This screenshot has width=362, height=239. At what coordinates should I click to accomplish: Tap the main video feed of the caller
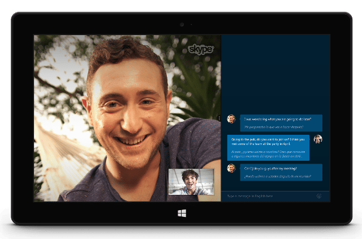124,113
